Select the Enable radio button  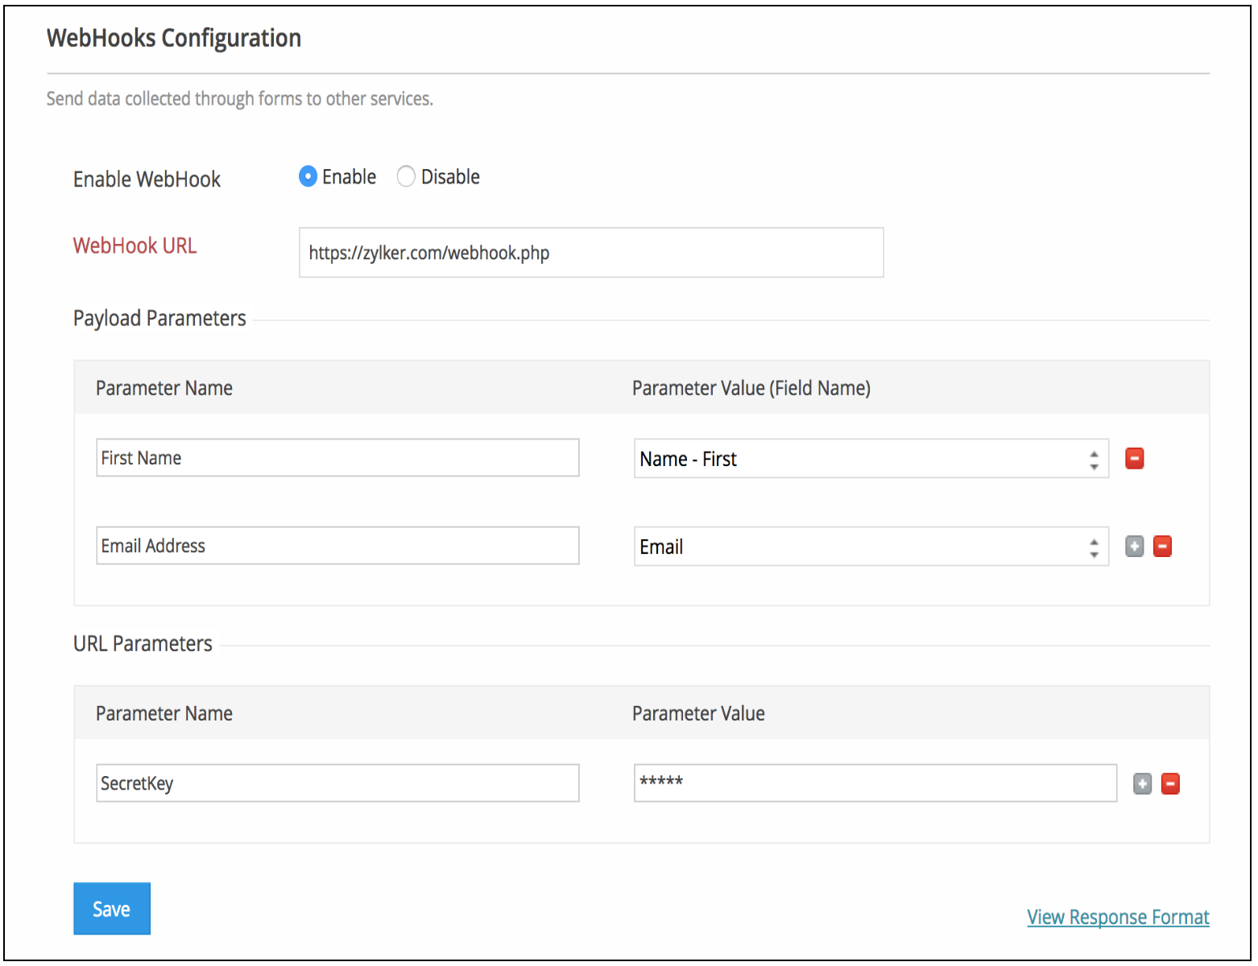pyautogui.click(x=308, y=176)
